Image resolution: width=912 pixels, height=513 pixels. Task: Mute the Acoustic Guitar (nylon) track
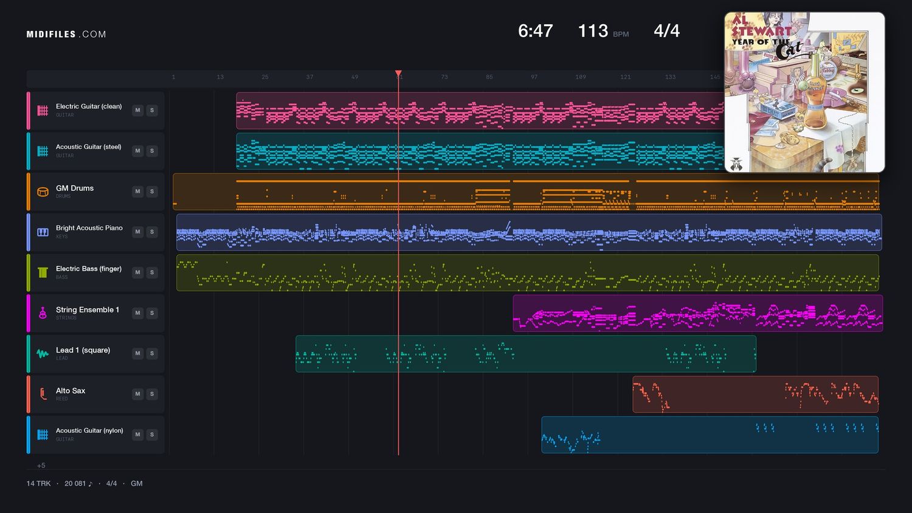click(138, 435)
